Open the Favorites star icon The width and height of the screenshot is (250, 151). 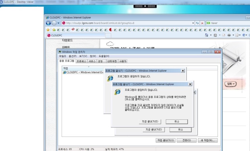coord(48,30)
